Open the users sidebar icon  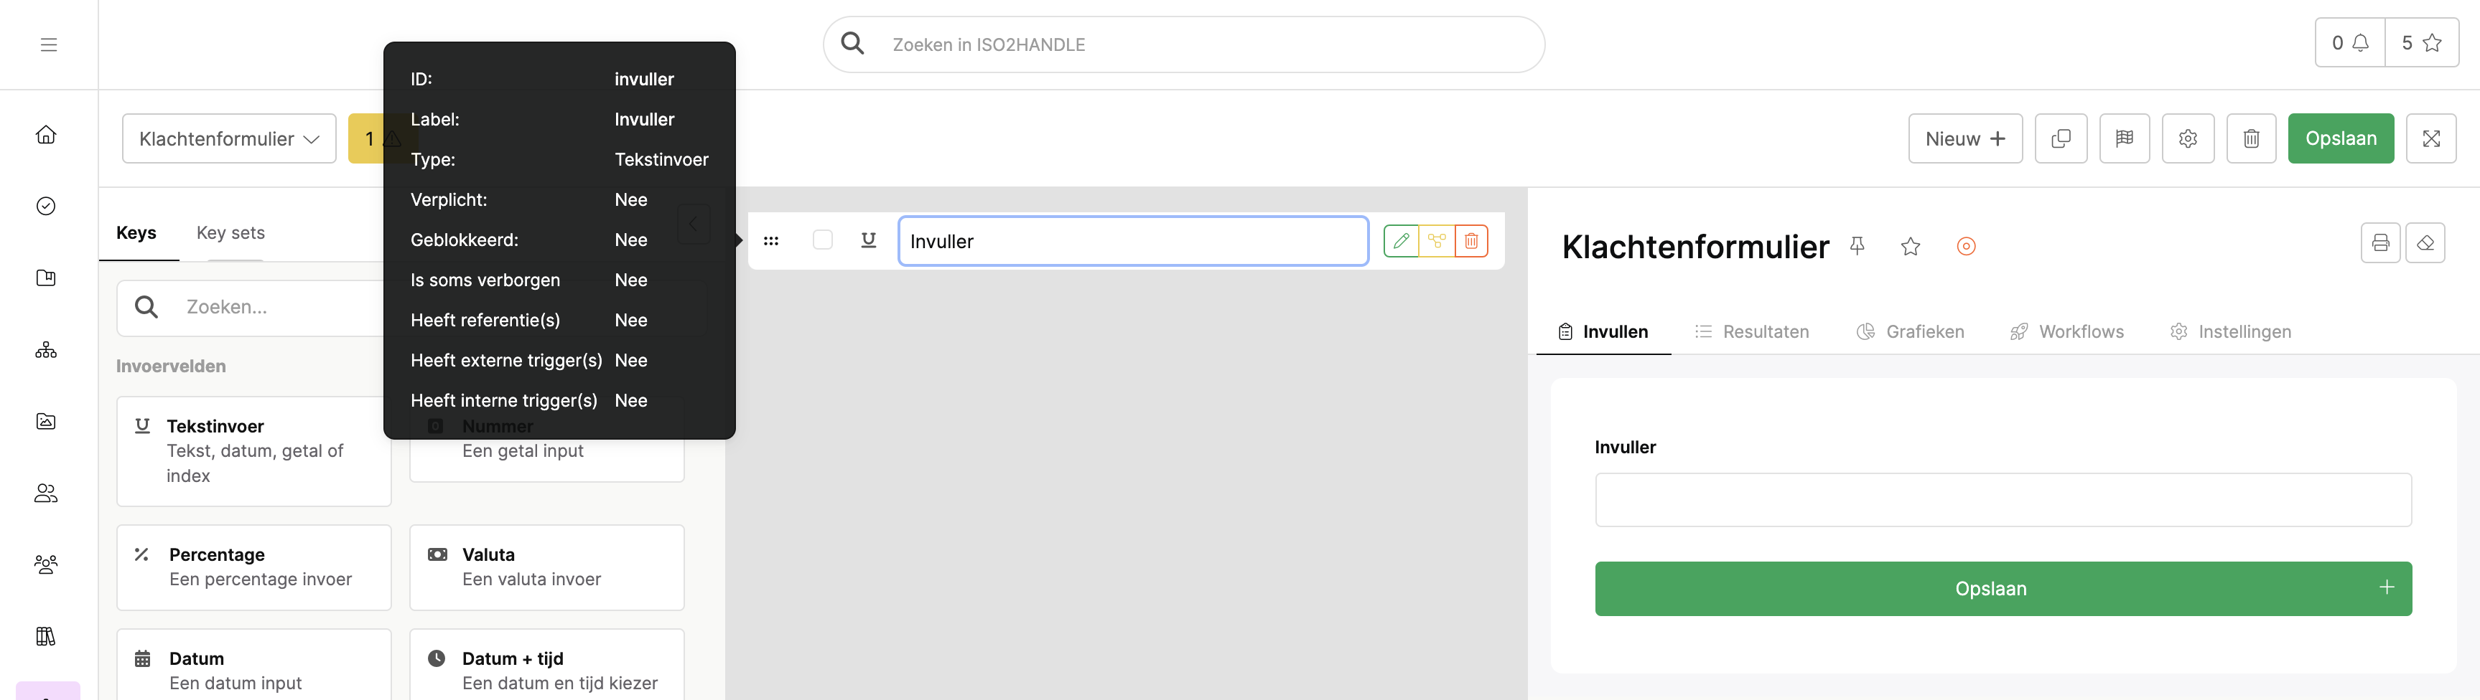coord(46,493)
